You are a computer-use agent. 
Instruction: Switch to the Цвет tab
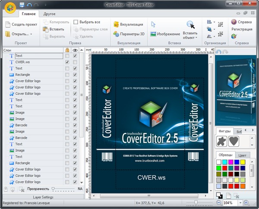(x=243, y=155)
